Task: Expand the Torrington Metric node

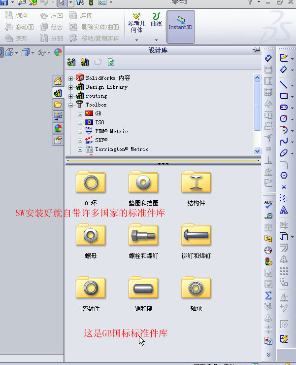Action: 80,149
